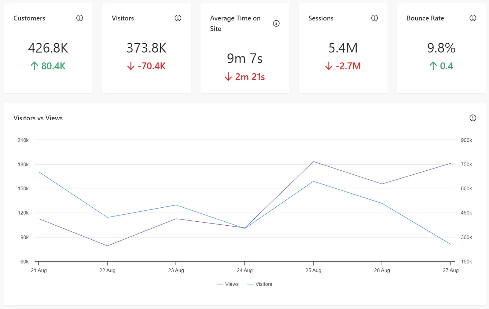Viewport: 489px width, 309px height.
Task: Click the Bounce Rate card title
Action: click(425, 18)
